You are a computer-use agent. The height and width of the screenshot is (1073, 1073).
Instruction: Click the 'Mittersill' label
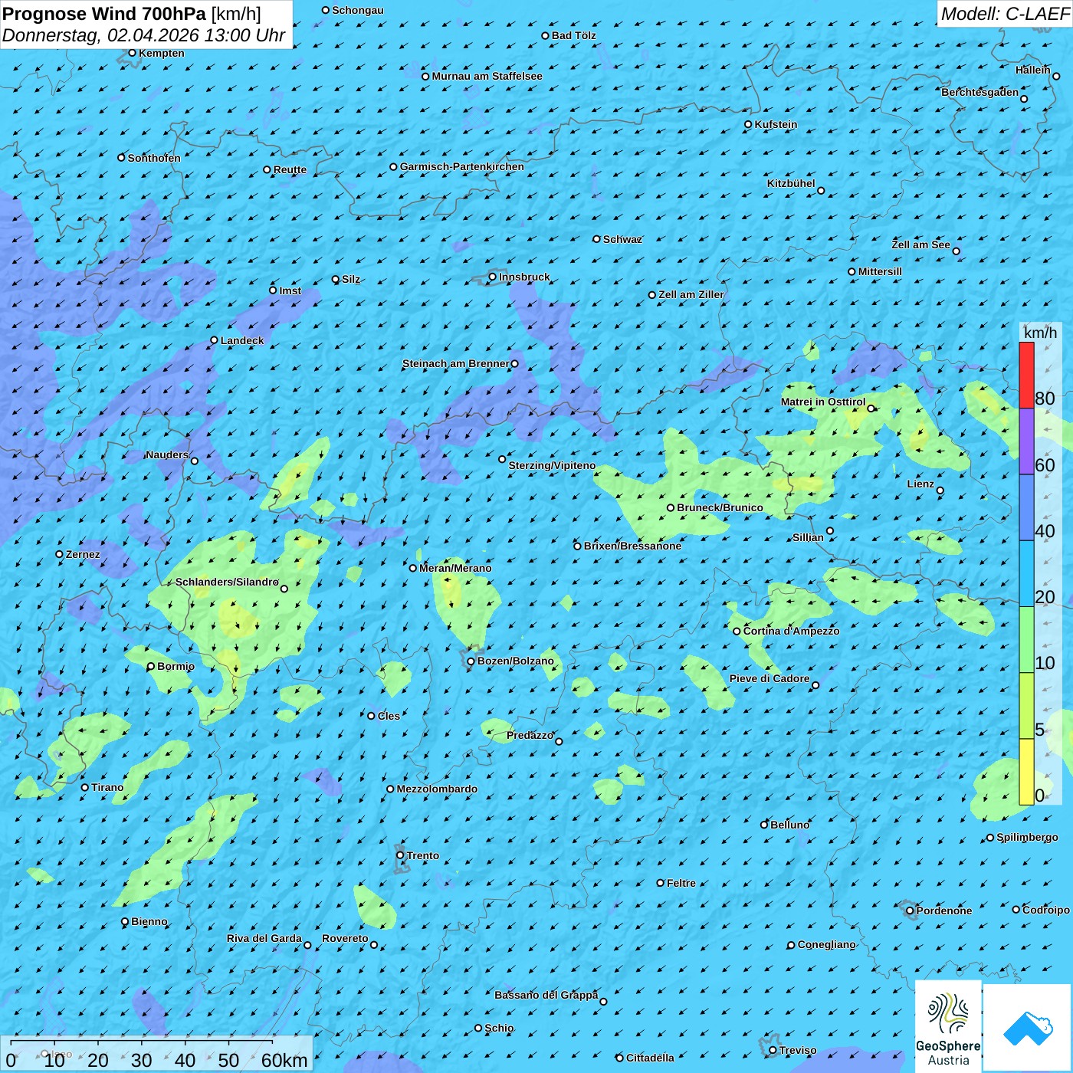(x=880, y=271)
